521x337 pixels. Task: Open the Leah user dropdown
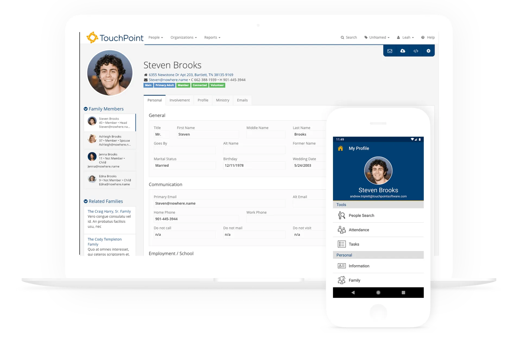(405, 37)
